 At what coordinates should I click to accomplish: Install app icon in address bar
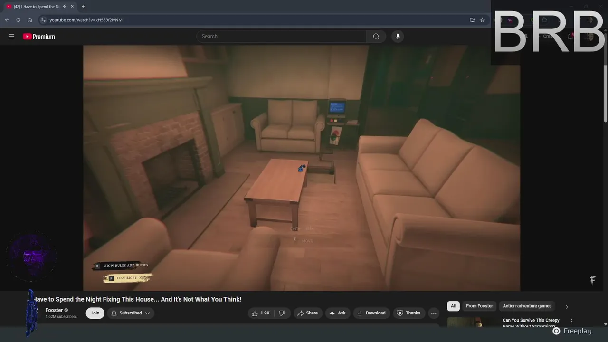coord(472,20)
